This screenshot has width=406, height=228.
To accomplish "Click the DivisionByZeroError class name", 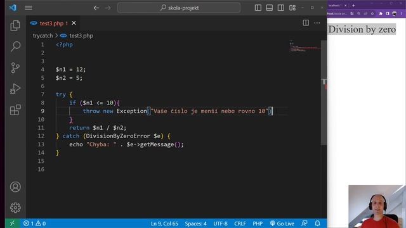I will coord(118,136).
